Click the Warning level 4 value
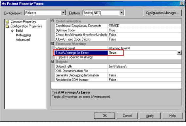This screenshot has width=186, height=126. 144,48
